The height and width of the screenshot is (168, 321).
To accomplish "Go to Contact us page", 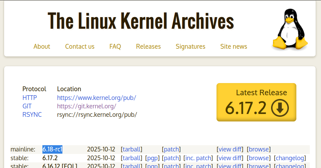I will (x=80, y=47).
